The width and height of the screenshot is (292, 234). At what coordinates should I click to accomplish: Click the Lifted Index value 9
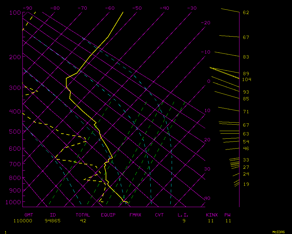(x=184, y=221)
